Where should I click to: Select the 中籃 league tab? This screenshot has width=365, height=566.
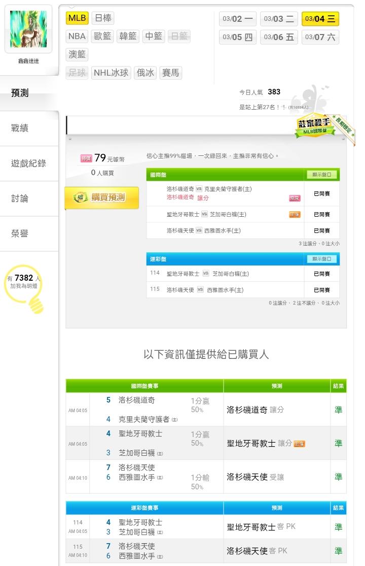154,37
